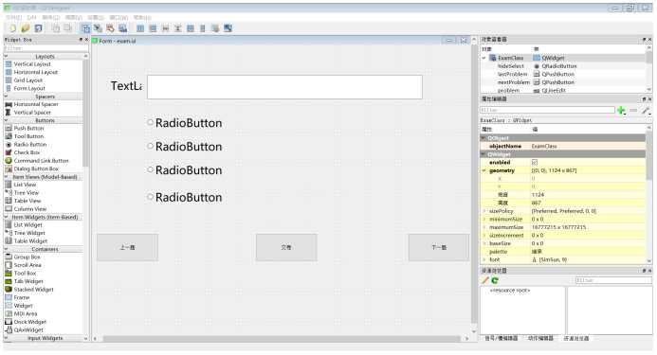
Task: Click the form's horizontal scrollbar
Action: click(282, 338)
